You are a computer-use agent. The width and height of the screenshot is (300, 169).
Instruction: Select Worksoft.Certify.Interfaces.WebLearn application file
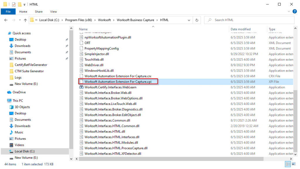[110, 87]
